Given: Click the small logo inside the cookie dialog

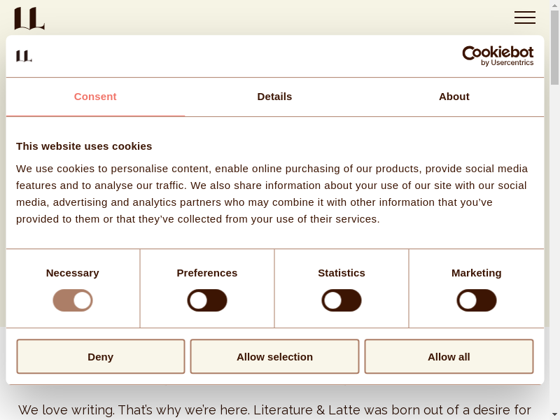Looking at the screenshot, I should click(x=24, y=56).
